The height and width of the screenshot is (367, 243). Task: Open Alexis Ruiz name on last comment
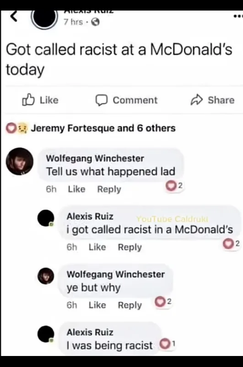[x=90, y=332]
